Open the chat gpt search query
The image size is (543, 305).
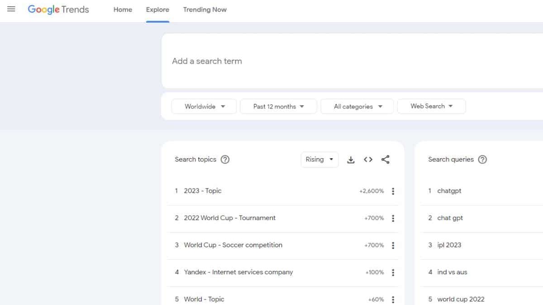click(450, 218)
